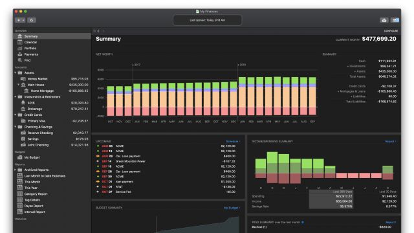Screen dimensions: 414x233
Task: Open the Report link in Income/Spending Summary
Action: pyautogui.click(x=391, y=141)
